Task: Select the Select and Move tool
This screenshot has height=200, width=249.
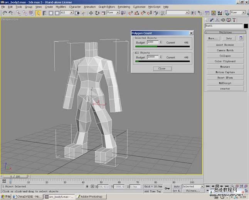Action: [91, 13]
